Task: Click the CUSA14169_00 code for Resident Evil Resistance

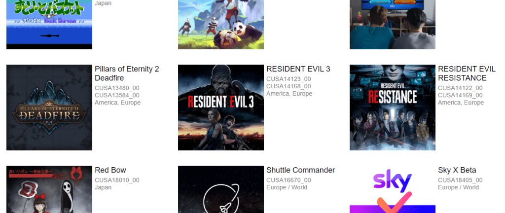Action: coord(460,95)
